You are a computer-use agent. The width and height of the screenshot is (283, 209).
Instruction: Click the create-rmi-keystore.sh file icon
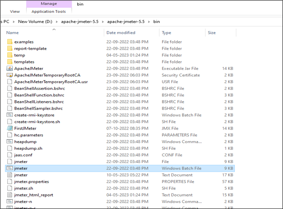coord(10,122)
